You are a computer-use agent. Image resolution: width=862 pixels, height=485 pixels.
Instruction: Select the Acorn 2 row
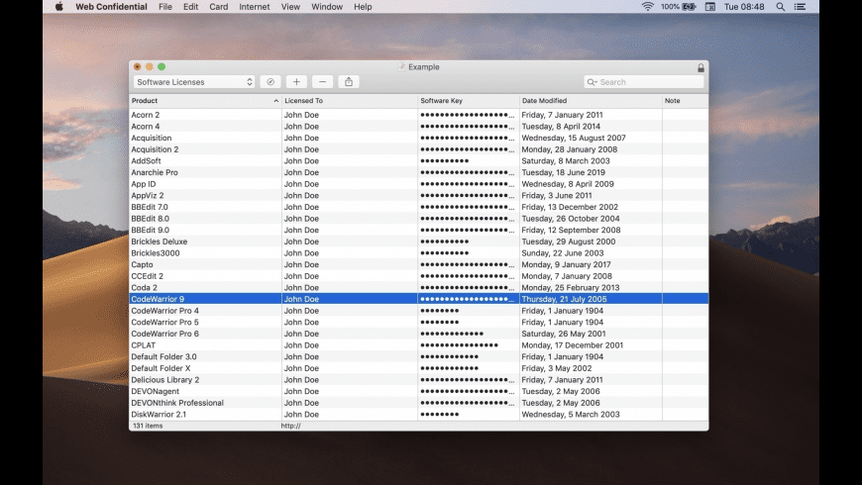pos(419,115)
